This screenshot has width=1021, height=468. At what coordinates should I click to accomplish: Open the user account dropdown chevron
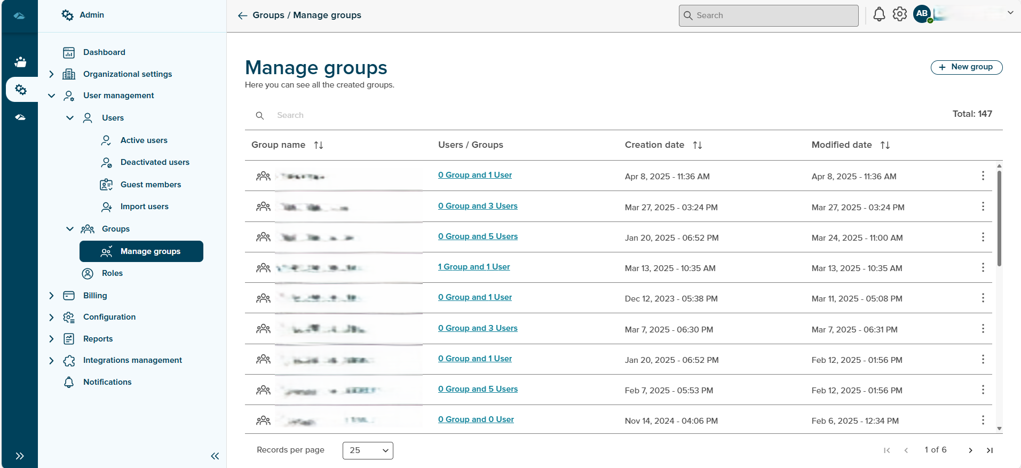pyautogui.click(x=1010, y=13)
